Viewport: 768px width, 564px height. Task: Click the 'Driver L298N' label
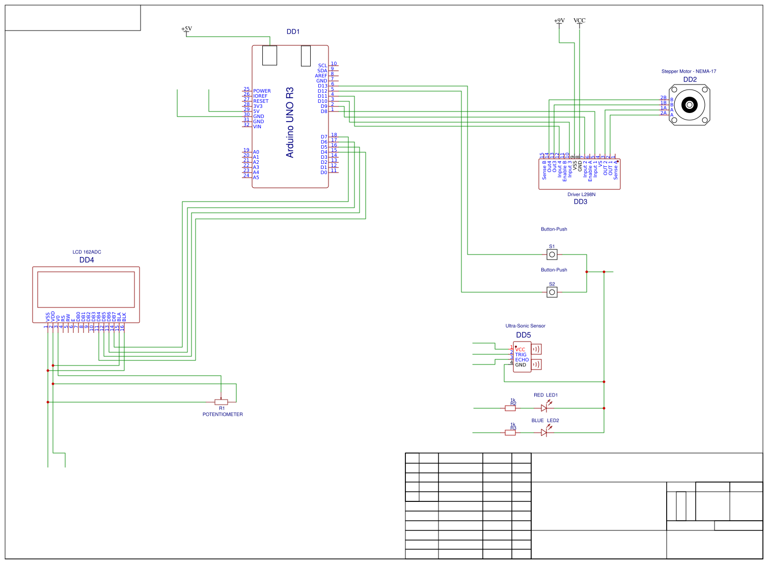tap(581, 194)
